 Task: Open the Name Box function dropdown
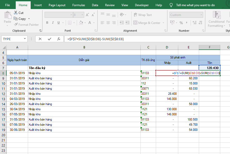coord(25,39)
